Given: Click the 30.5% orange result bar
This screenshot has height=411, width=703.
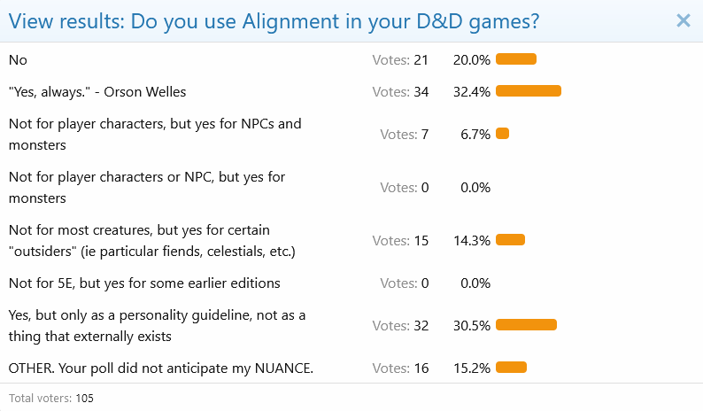Looking at the screenshot, I should 526,325.
